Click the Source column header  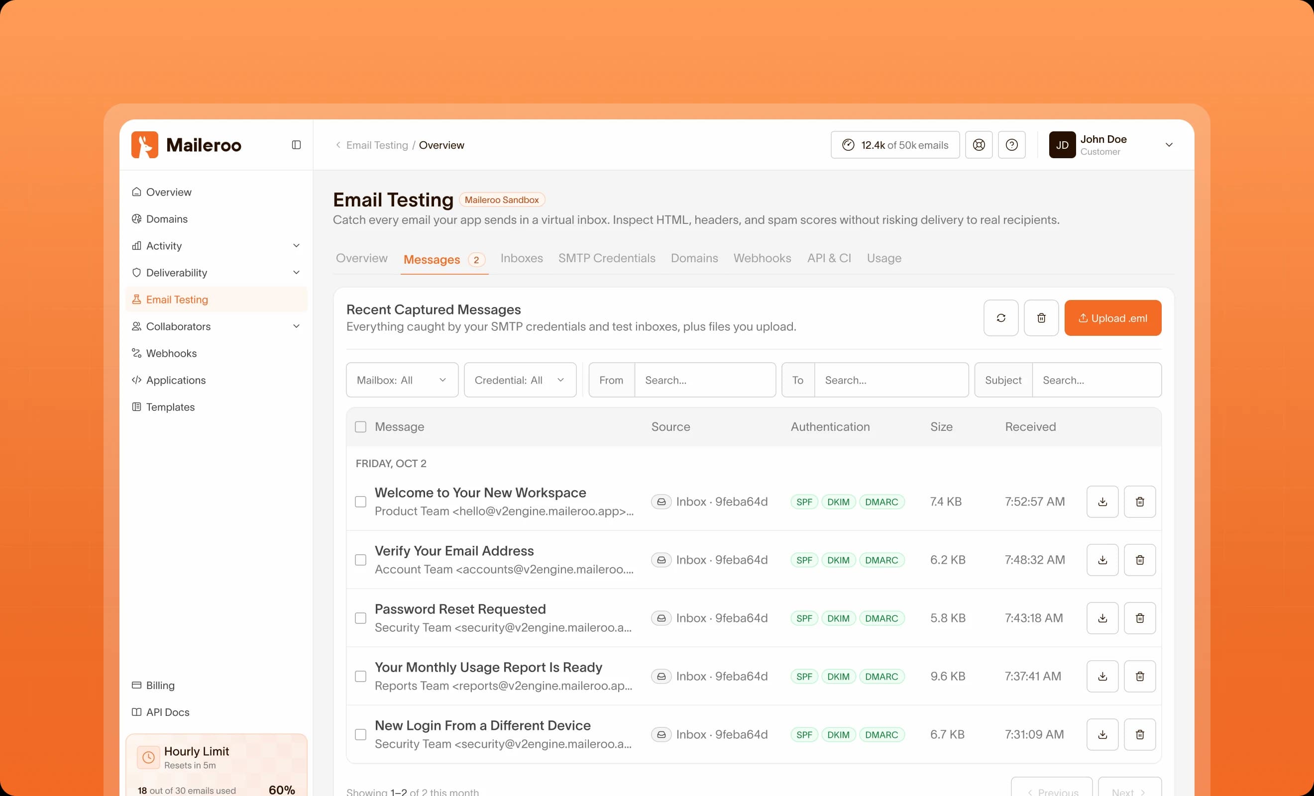(x=670, y=426)
